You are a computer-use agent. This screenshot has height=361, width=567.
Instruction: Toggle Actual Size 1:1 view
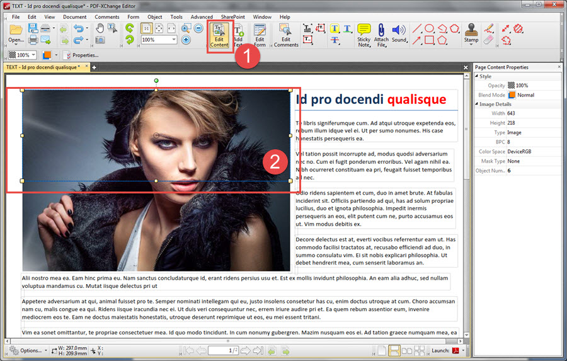pos(146,28)
